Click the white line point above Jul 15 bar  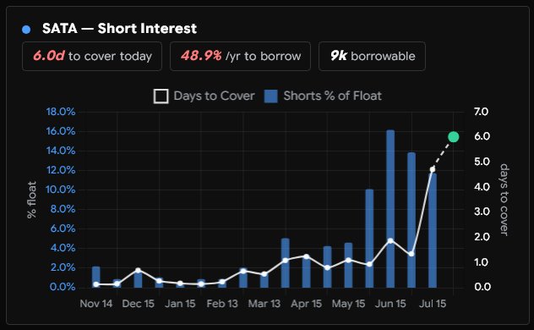433,169
